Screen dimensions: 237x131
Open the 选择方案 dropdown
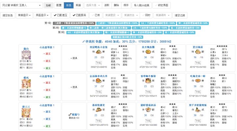93,5
